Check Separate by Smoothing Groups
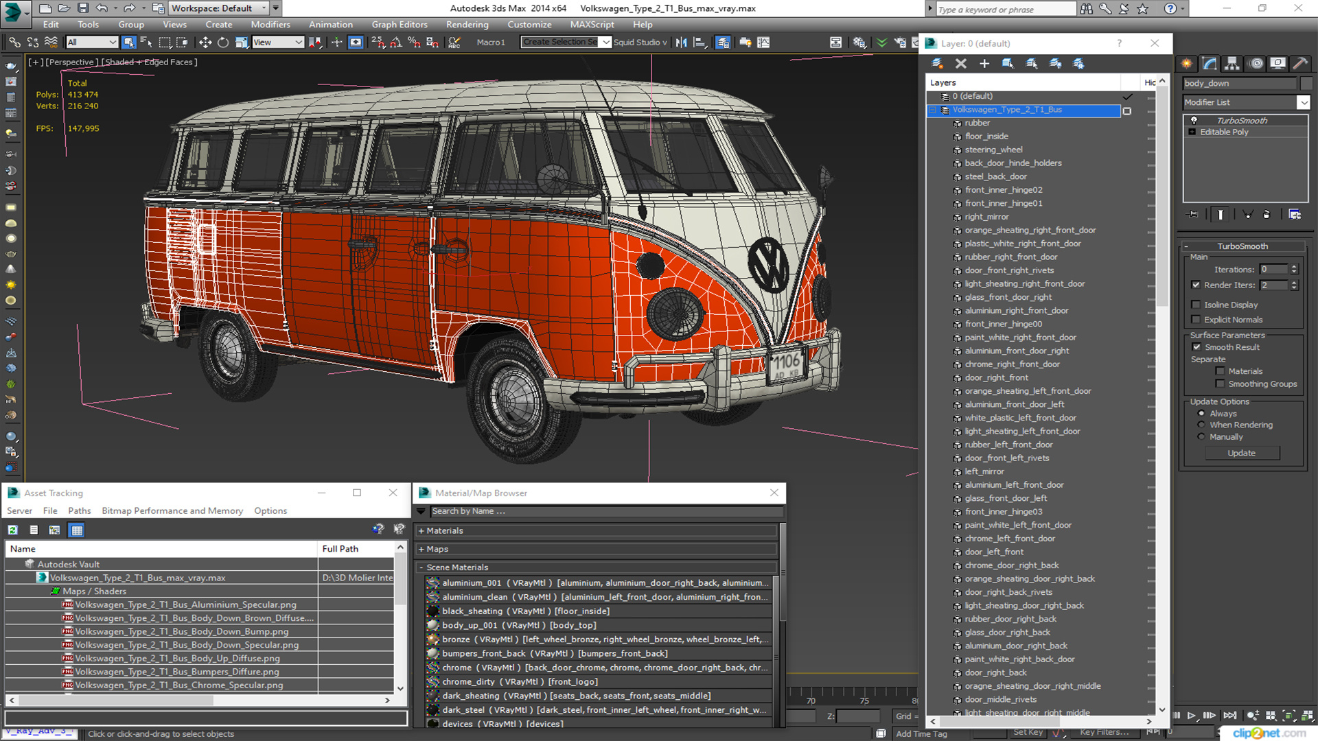The image size is (1318, 741). [x=1220, y=384]
